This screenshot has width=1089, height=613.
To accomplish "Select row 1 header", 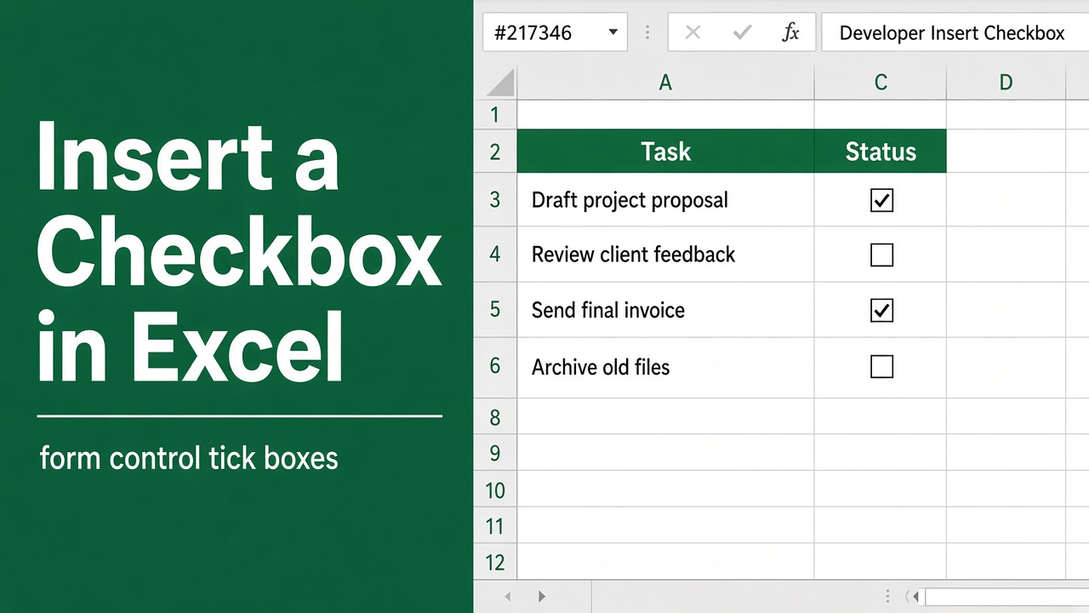I will click(495, 114).
